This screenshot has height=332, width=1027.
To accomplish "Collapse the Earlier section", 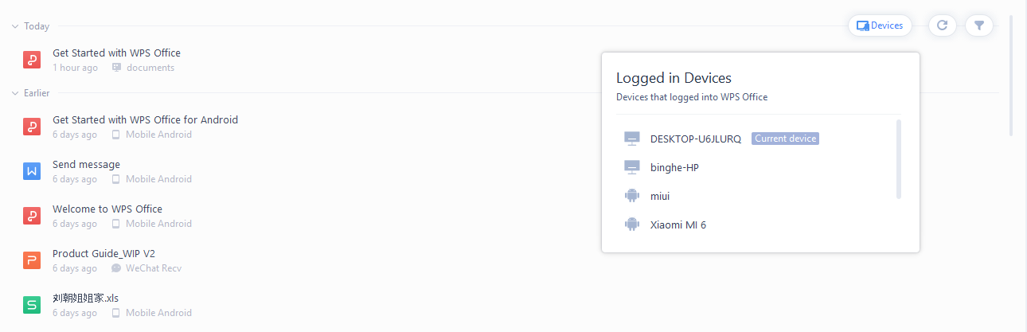I will 15,93.
